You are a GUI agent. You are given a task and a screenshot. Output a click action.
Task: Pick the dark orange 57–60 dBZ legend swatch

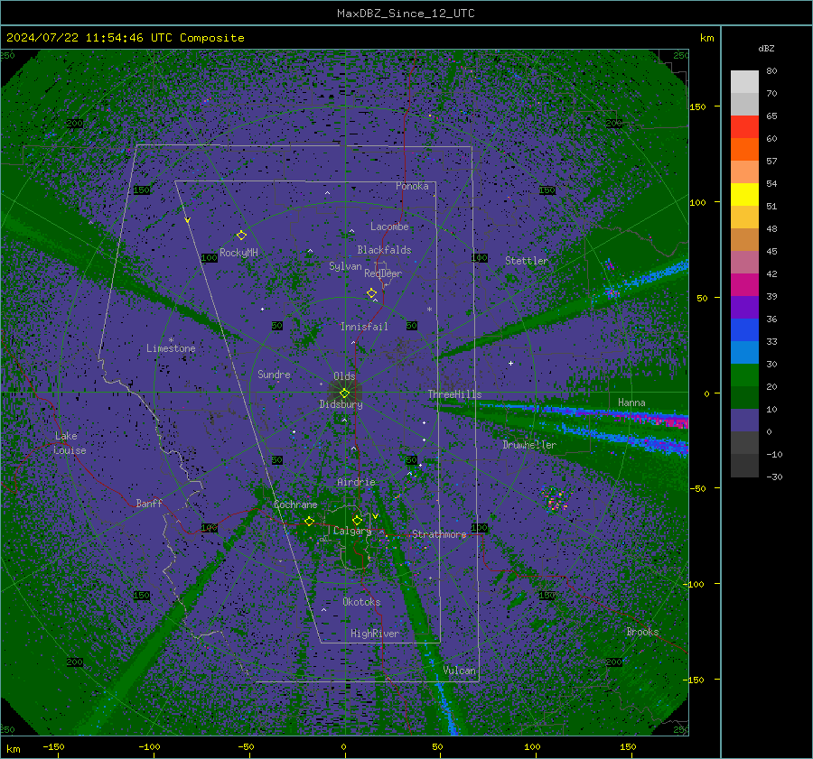(x=744, y=150)
